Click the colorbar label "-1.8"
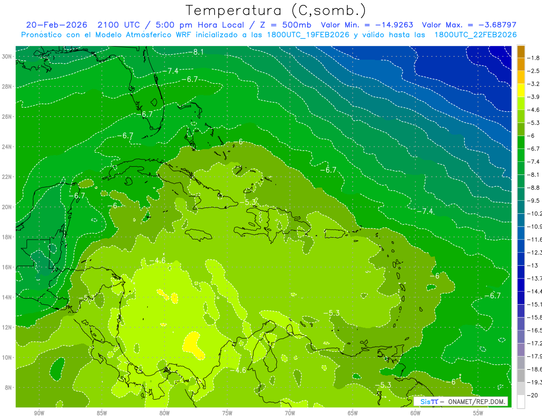The width and height of the screenshot is (542, 419). 534,58
